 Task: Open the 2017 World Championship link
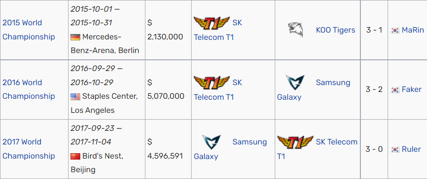(29, 149)
